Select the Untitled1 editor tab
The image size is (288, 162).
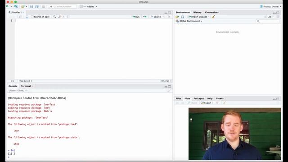point(17,12)
